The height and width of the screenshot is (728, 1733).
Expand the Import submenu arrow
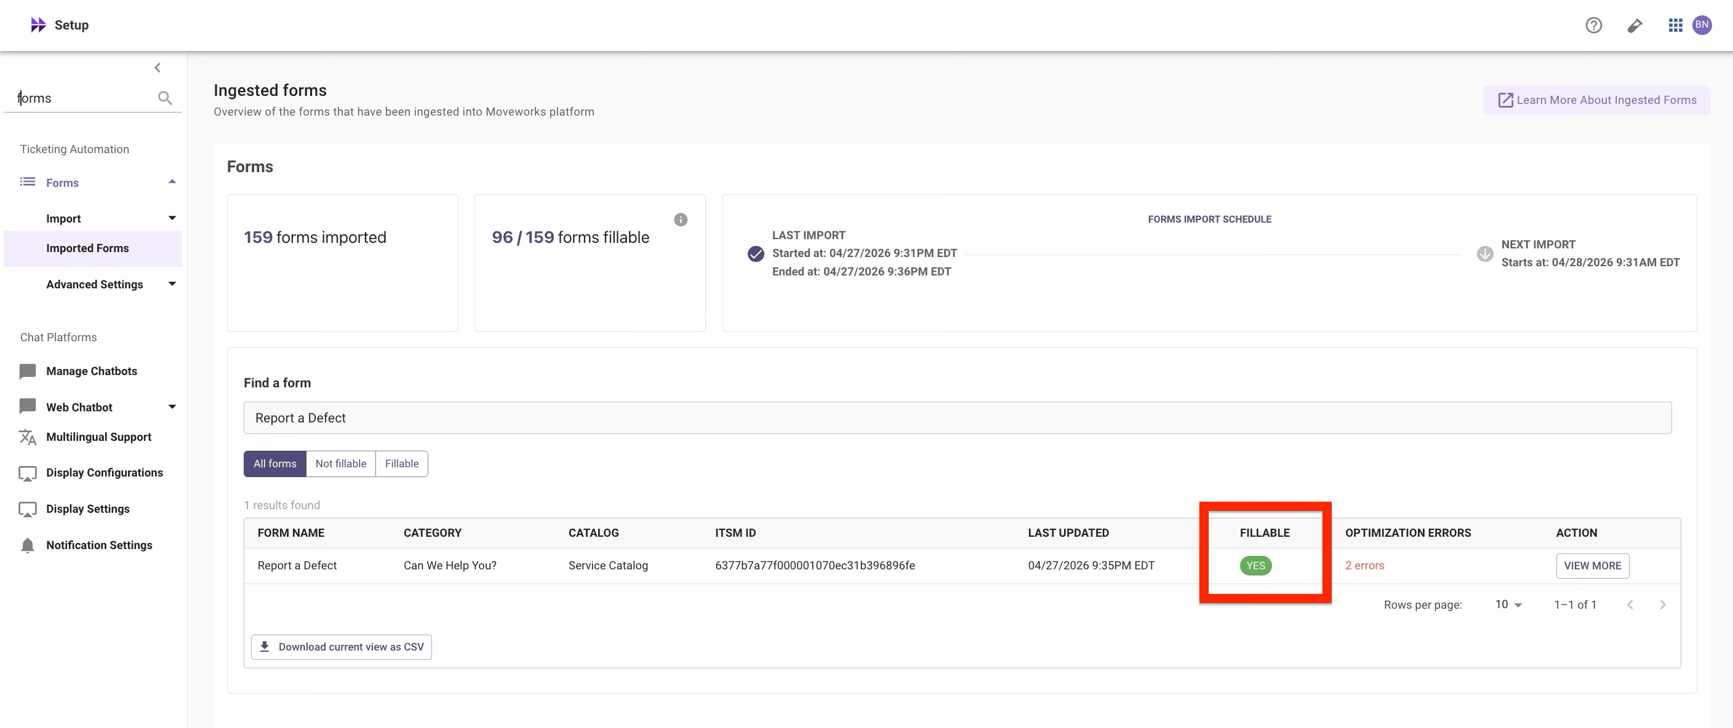172,218
